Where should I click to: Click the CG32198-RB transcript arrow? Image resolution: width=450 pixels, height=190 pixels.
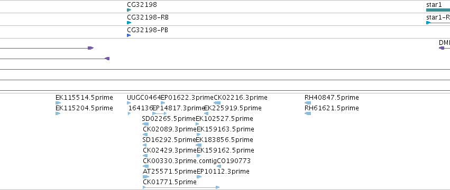pyautogui.click(x=129, y=23)
